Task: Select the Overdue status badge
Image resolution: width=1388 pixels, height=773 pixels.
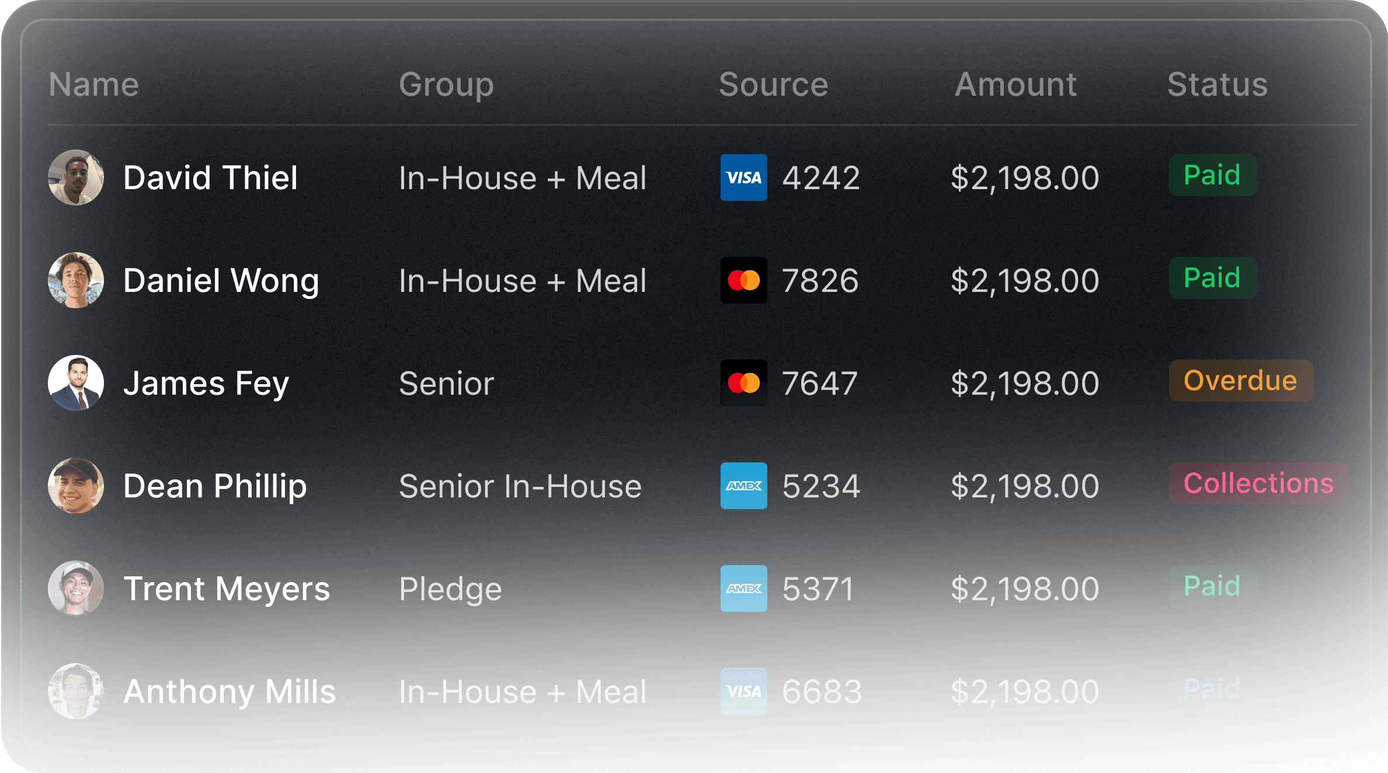Action: coord(1240,381)
